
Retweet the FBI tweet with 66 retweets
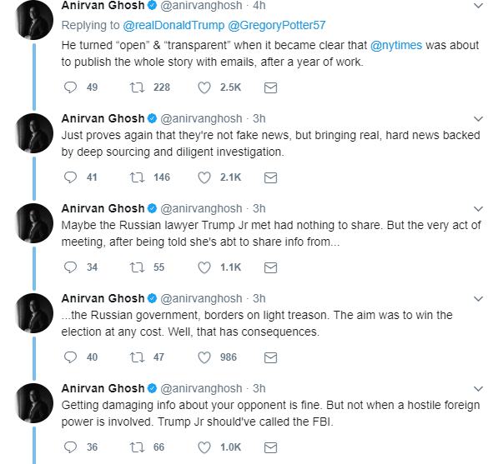(x=137, y=447)
